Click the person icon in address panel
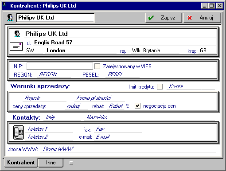The width and height of the screenshot is (226, 171). pyautogui.click(x=17, y=34)
